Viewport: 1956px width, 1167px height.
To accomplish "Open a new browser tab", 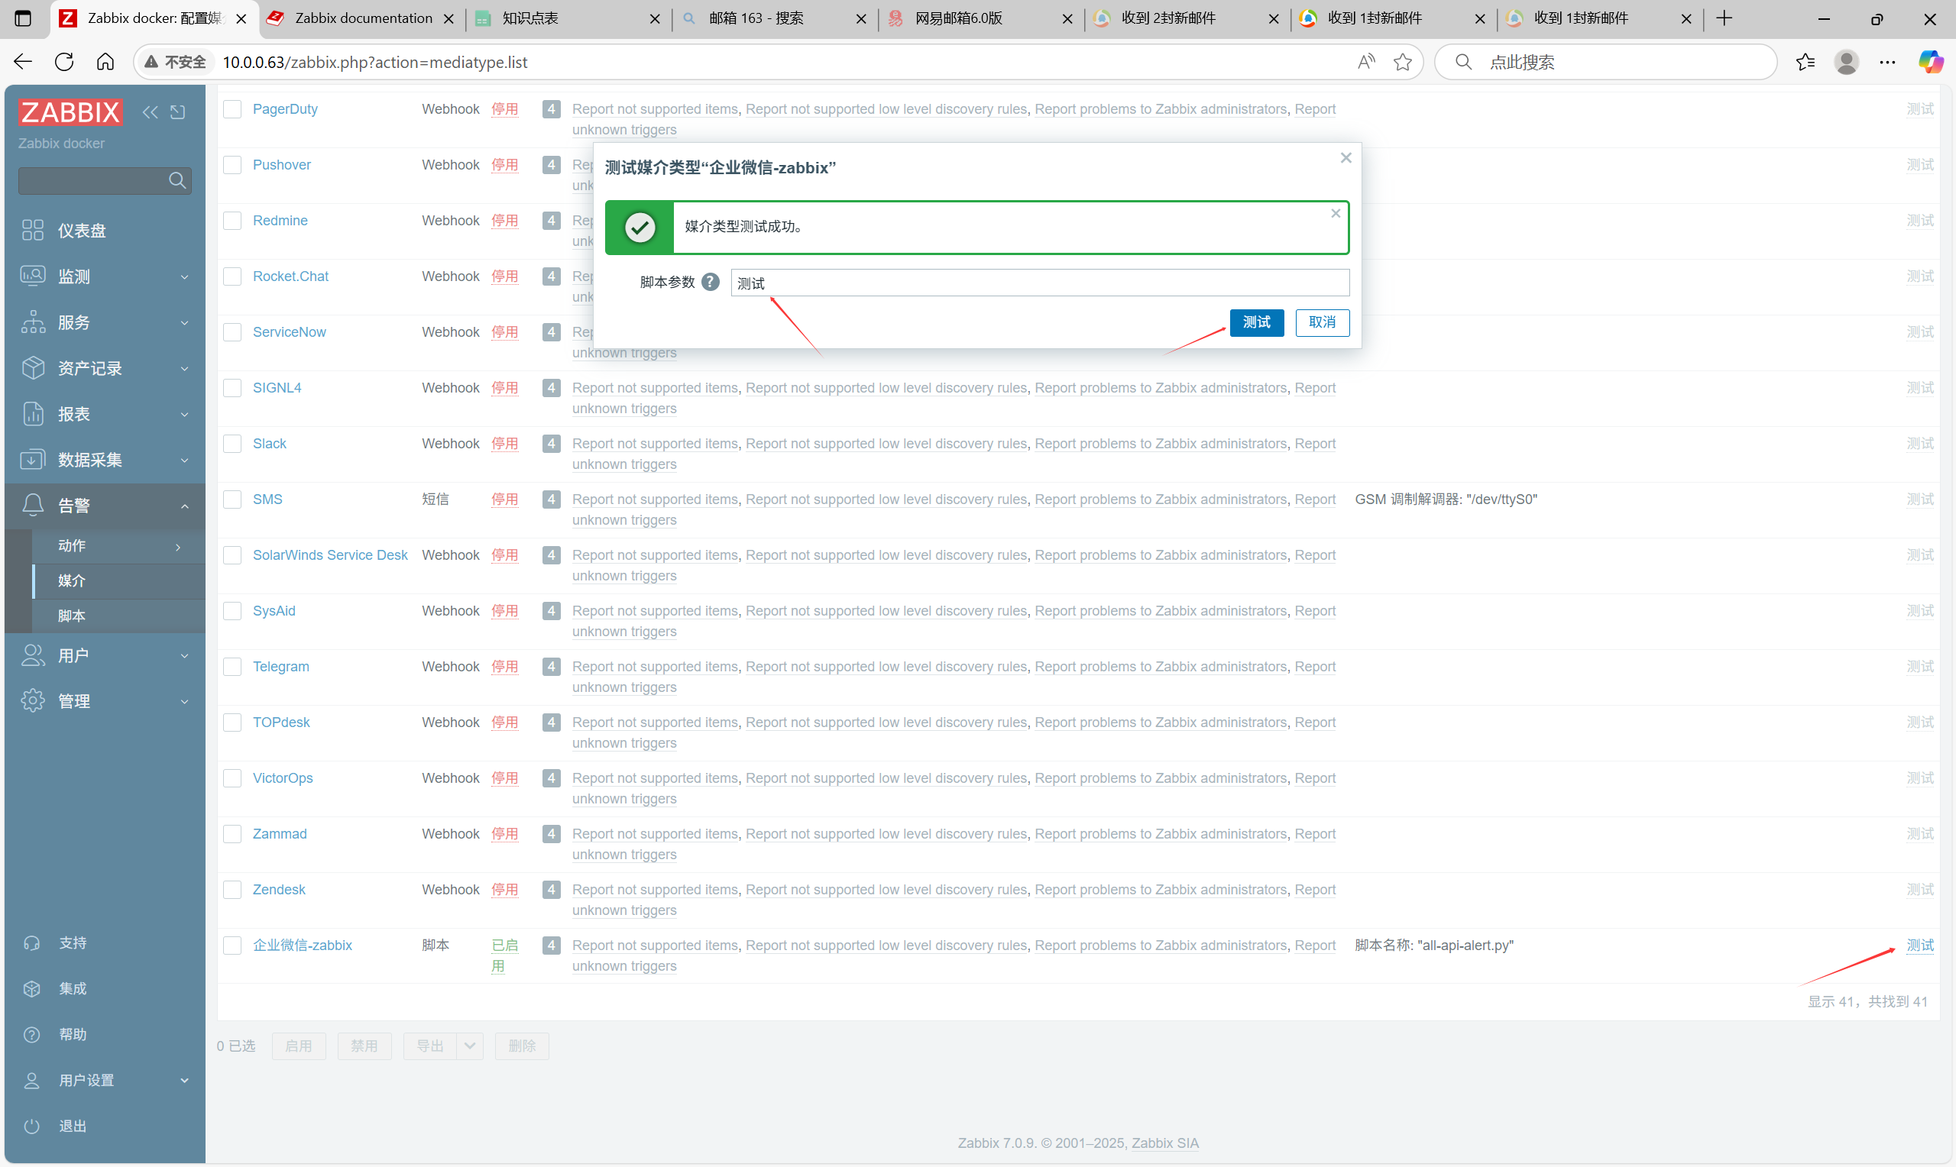I will tap(1723, 18).
